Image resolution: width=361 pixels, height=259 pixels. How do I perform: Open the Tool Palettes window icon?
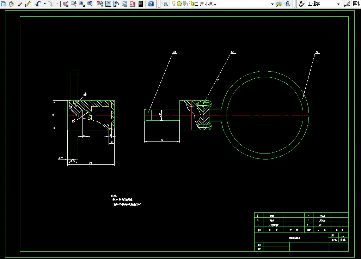tap(116, 4)
